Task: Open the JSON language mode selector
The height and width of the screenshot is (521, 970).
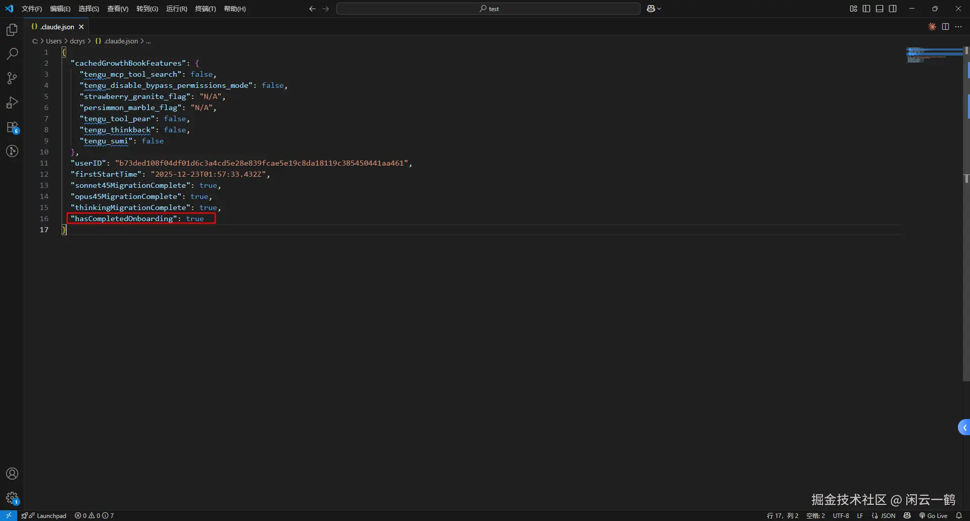Action: point(884,515)
